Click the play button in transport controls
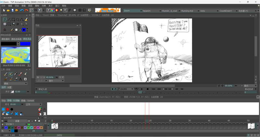 [x=142, y=89]
